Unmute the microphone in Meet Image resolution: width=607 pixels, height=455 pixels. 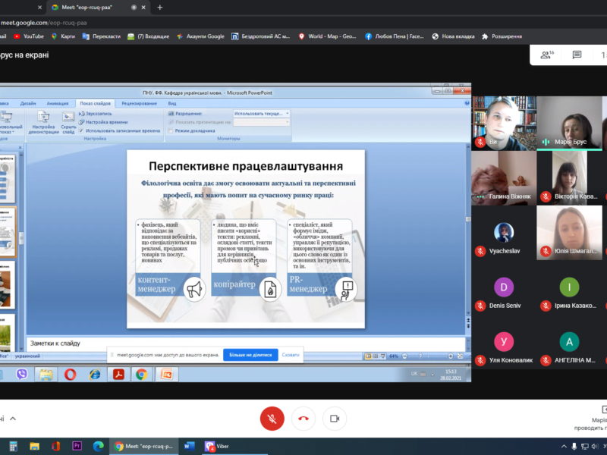(x=272, y=418)
